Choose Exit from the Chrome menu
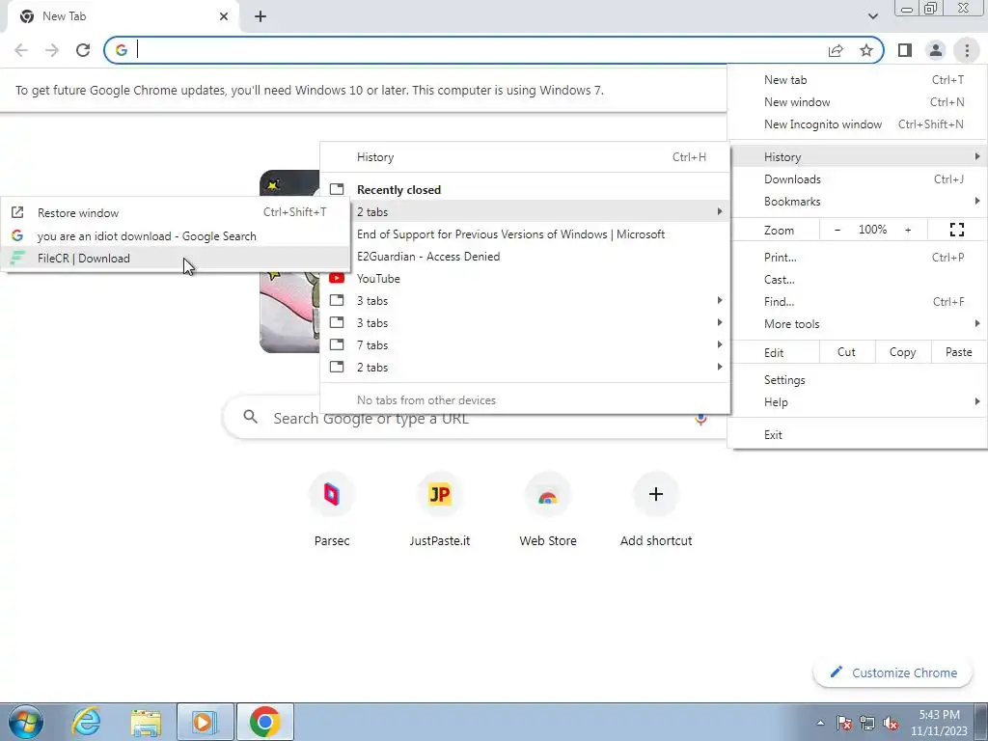This screenshot has height=741, width=988. [858, 435]
